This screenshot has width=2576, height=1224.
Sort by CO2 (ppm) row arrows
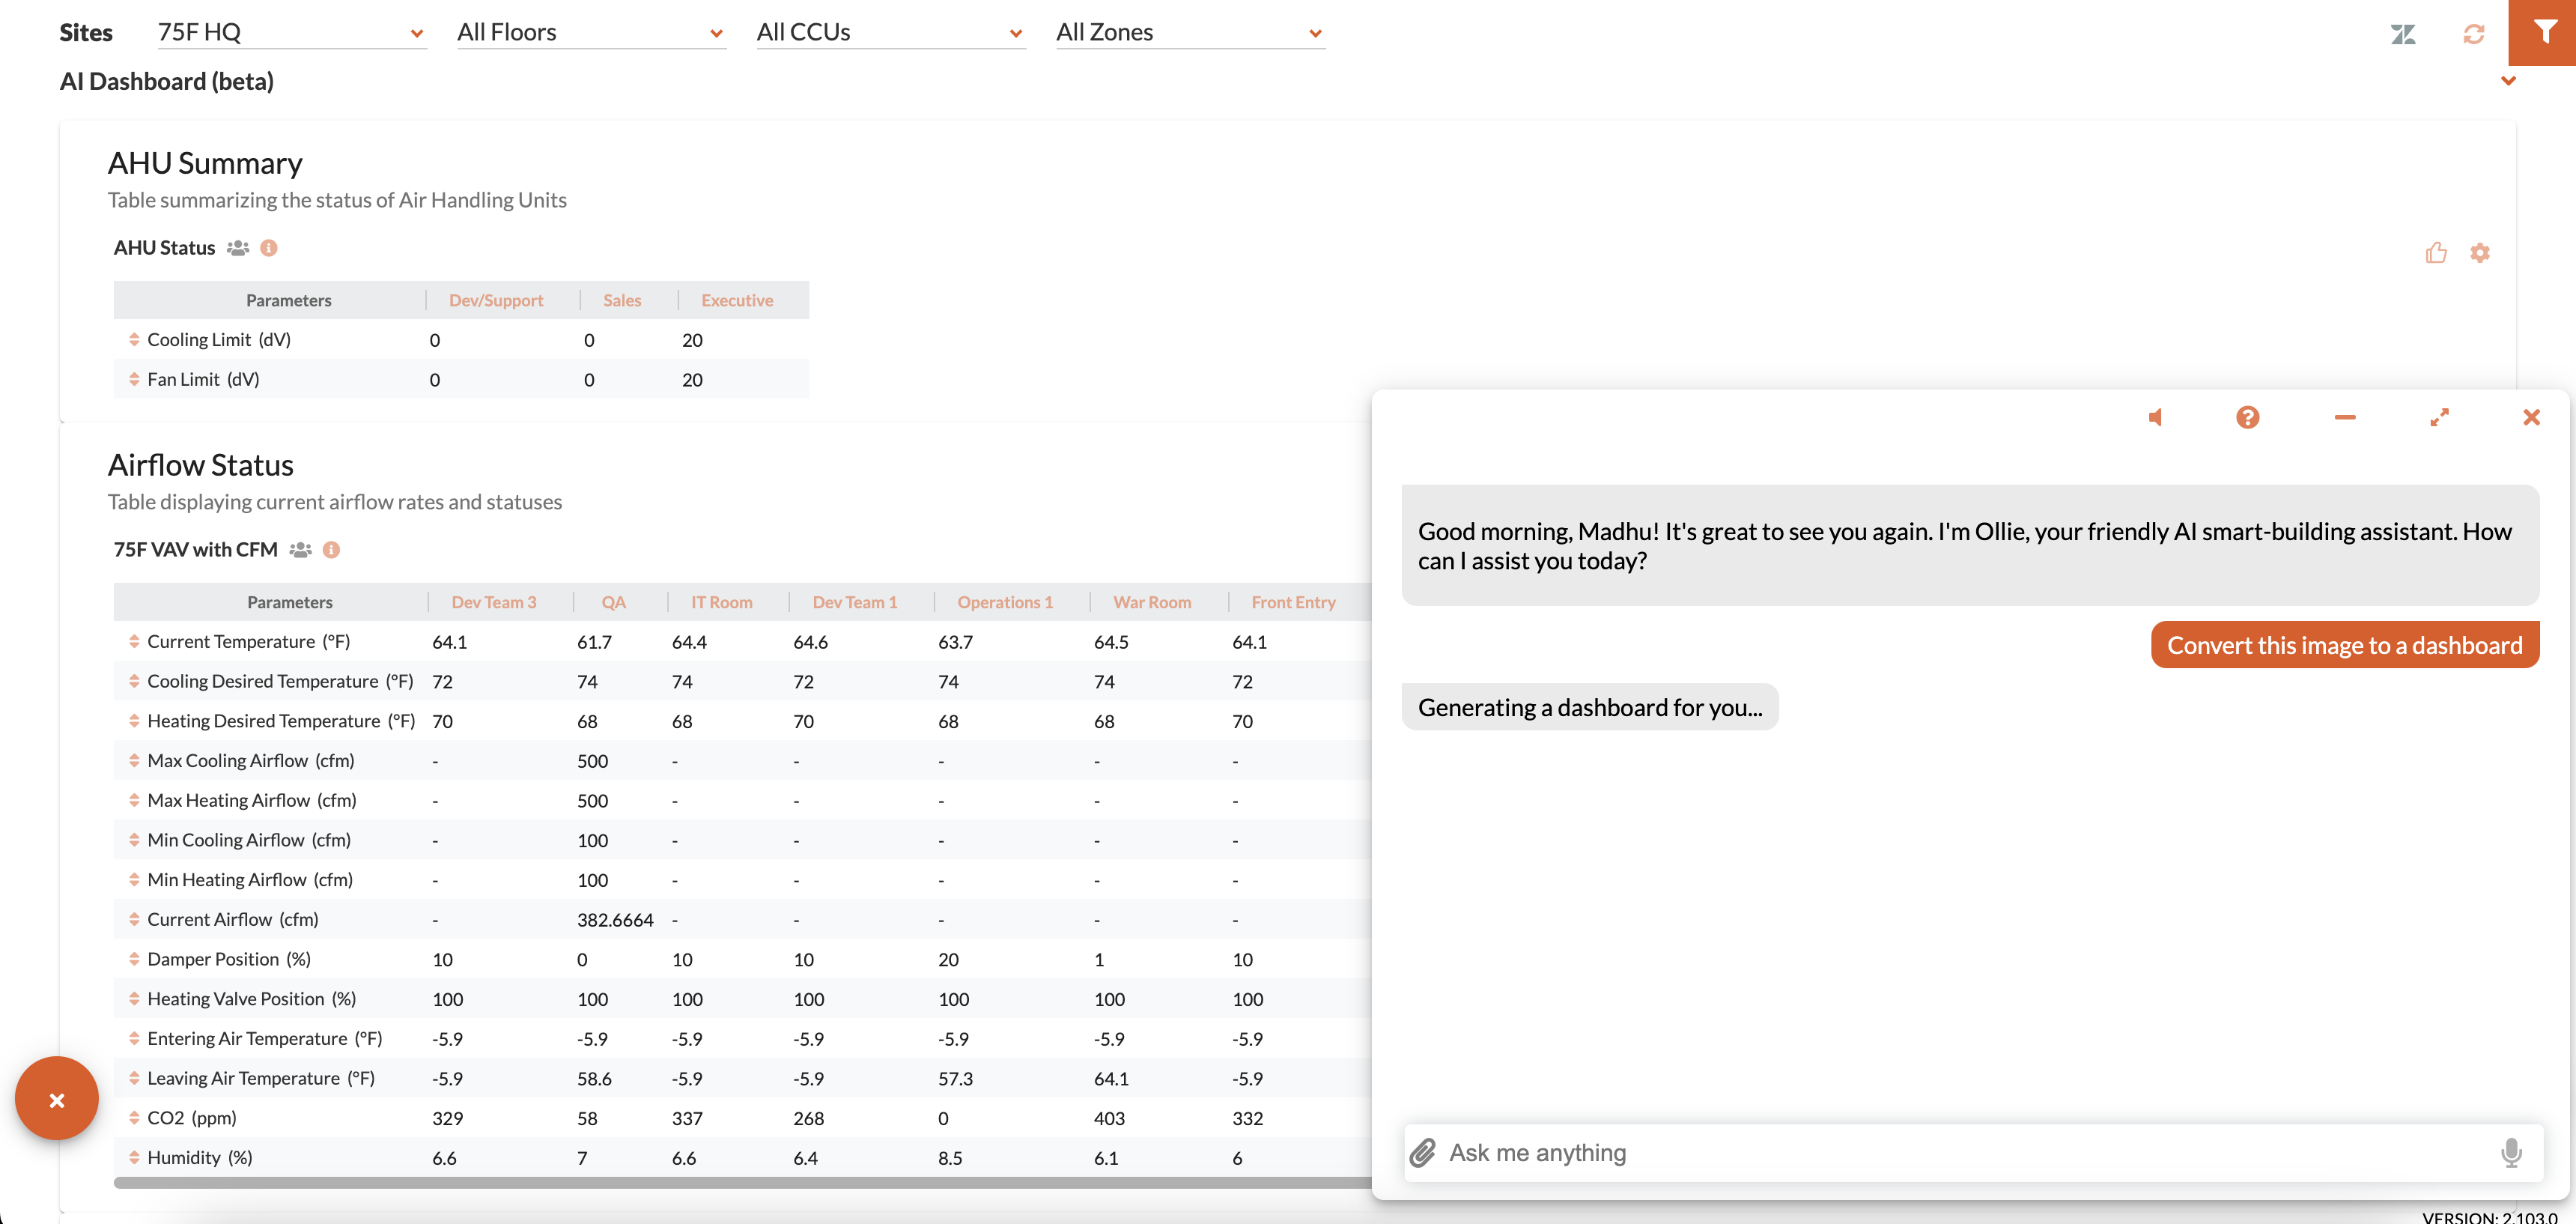(x=134, y=1118)
